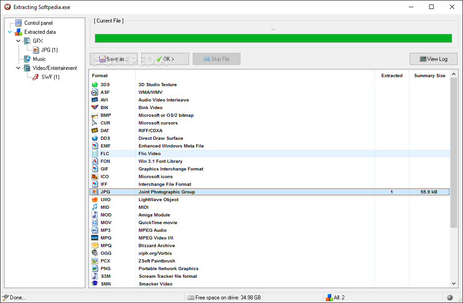
Task: Click the Done... status text
Action: [18, 298]
